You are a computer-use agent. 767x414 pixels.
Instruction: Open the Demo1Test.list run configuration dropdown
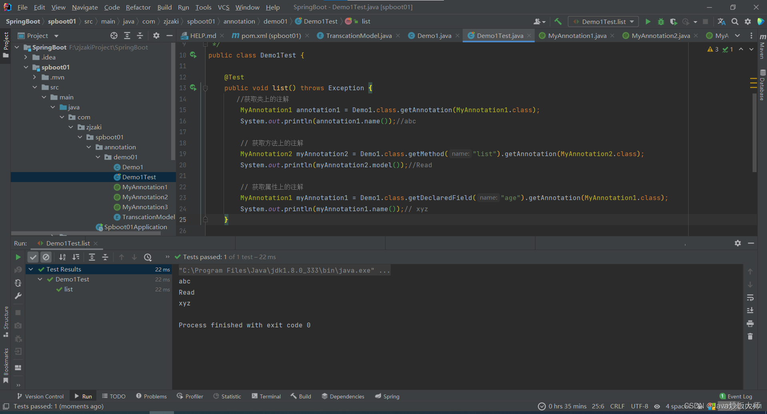[x=603, y=22]
